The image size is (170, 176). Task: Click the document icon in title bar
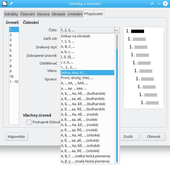coord(5,4)
